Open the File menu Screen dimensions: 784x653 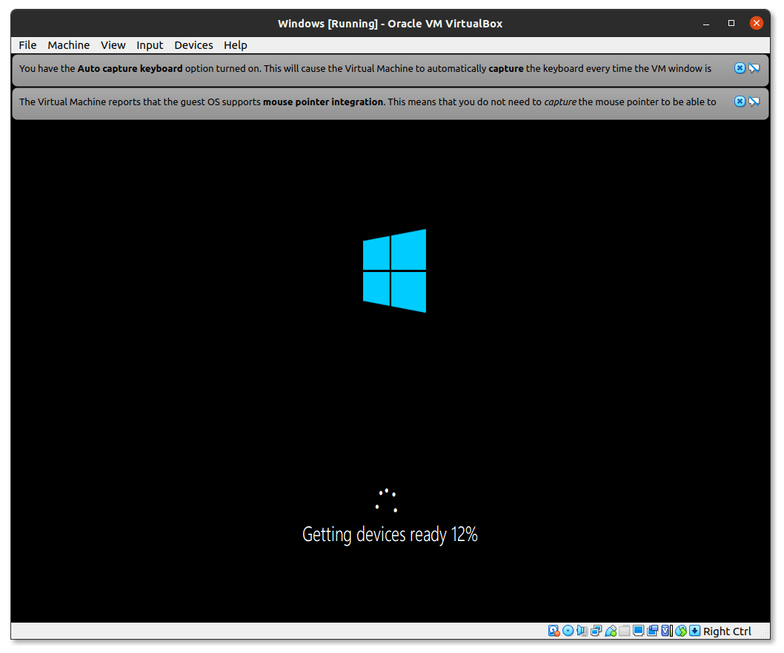(27, 45)
